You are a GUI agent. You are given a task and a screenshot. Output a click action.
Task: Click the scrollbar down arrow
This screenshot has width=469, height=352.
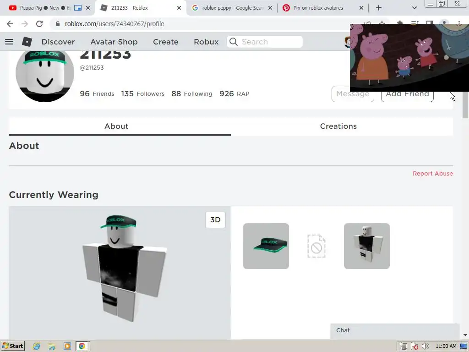(x=465, y=335)
